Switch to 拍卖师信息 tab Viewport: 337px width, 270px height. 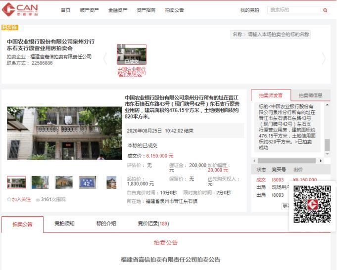(311, 95)
